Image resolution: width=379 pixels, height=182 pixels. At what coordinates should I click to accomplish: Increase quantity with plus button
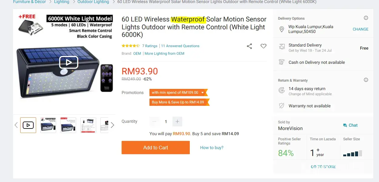pyautogui.click(x=177, y=122)
